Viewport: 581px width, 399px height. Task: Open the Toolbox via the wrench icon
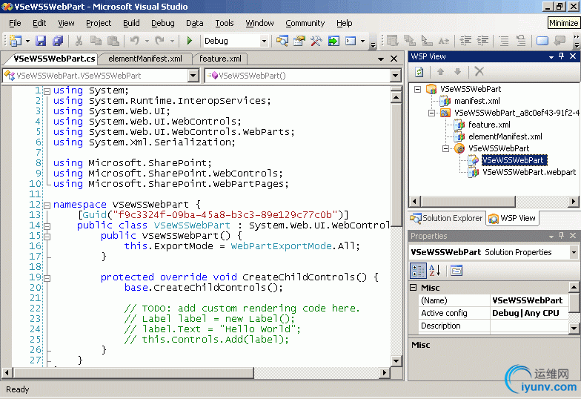[x=316, y=41]
